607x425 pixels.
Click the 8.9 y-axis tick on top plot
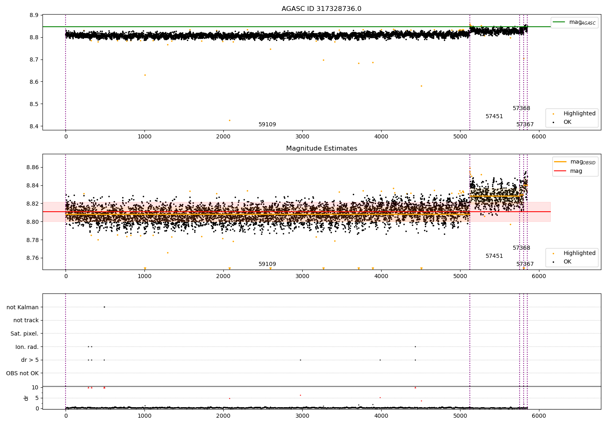coord(35,15)
